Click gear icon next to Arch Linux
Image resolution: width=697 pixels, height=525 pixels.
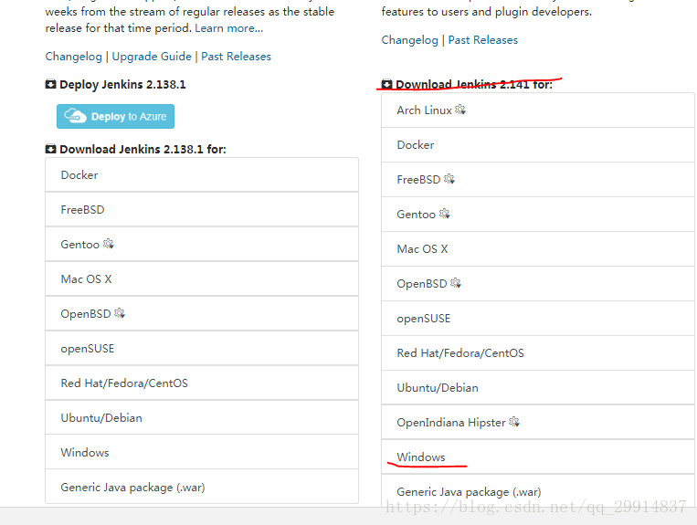click(x=460, y=110)
